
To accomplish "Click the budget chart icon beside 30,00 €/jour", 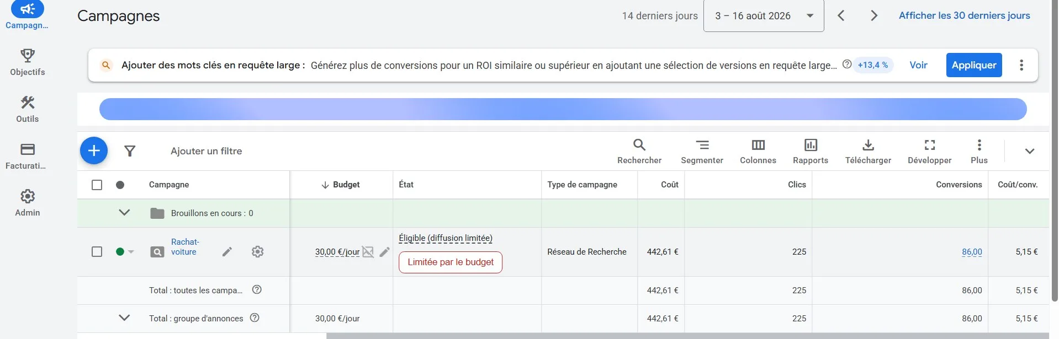I will [x=368, y=252].
